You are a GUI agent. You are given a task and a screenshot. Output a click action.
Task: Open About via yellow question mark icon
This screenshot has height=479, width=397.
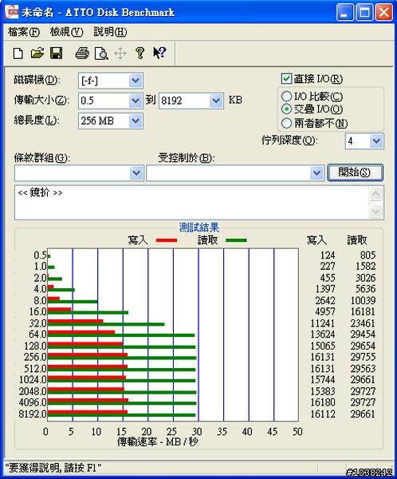tap(140, 53)
